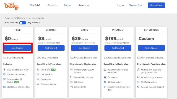
Task: Click the Multiple user seats icon
Action: [x=138, y=70]
